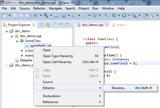The height and width of the screenshot is (108, 160).
Task: Click the New file toolbar icon
Action: click(5, 16)
